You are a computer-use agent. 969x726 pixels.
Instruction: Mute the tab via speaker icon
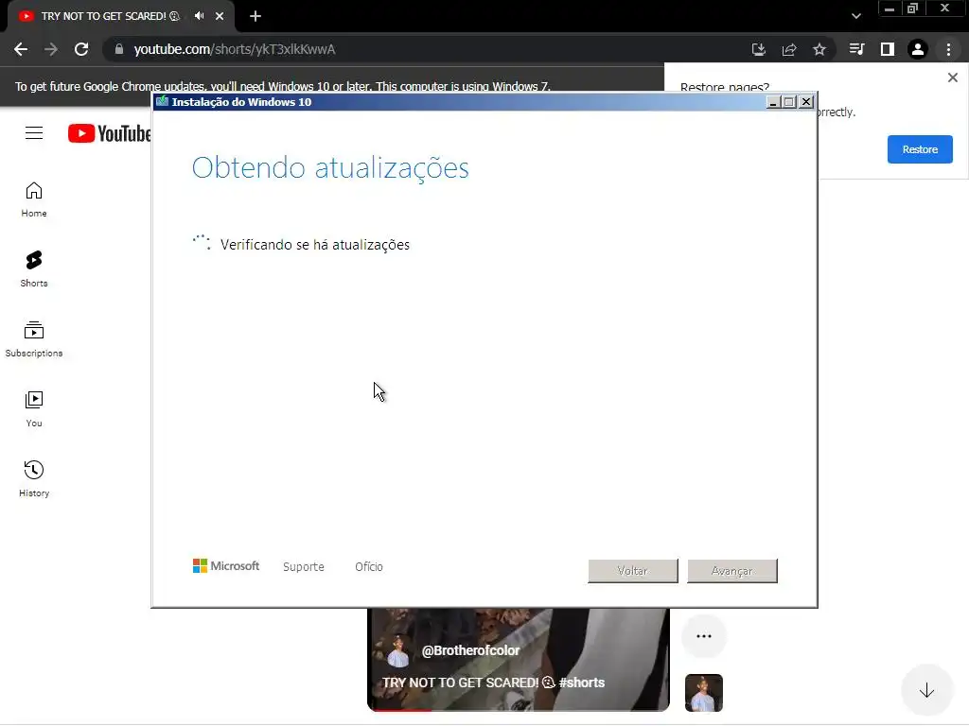[199, 16]
